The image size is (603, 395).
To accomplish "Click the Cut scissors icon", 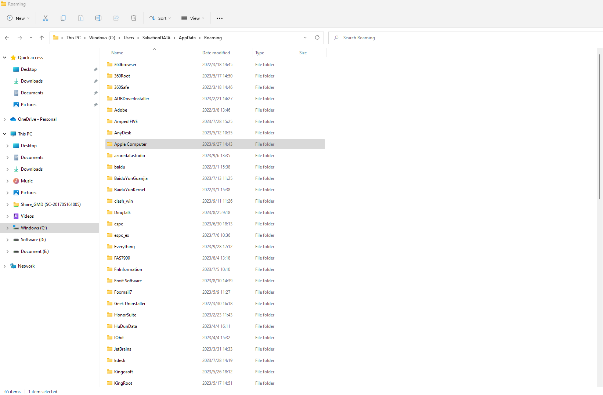I will click(46, 18).
